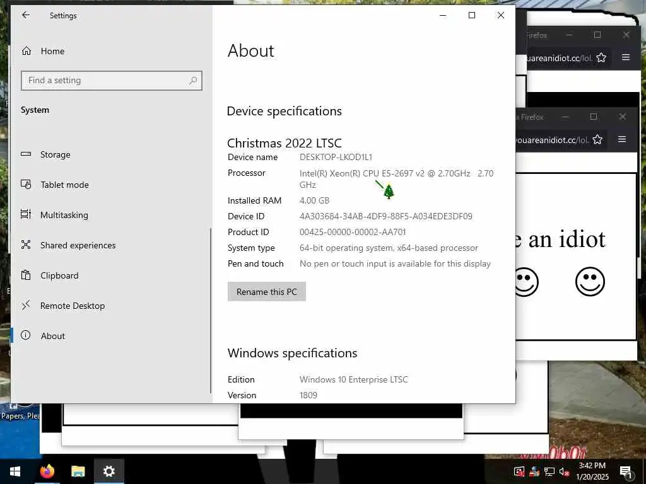Maximize the upper Firefox window
The height and width of the screenshot is (484, 646).
point(597,35)
